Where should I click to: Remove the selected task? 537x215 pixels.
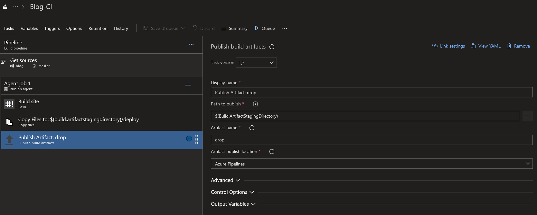pyautogui.click(x=522, y=46)
